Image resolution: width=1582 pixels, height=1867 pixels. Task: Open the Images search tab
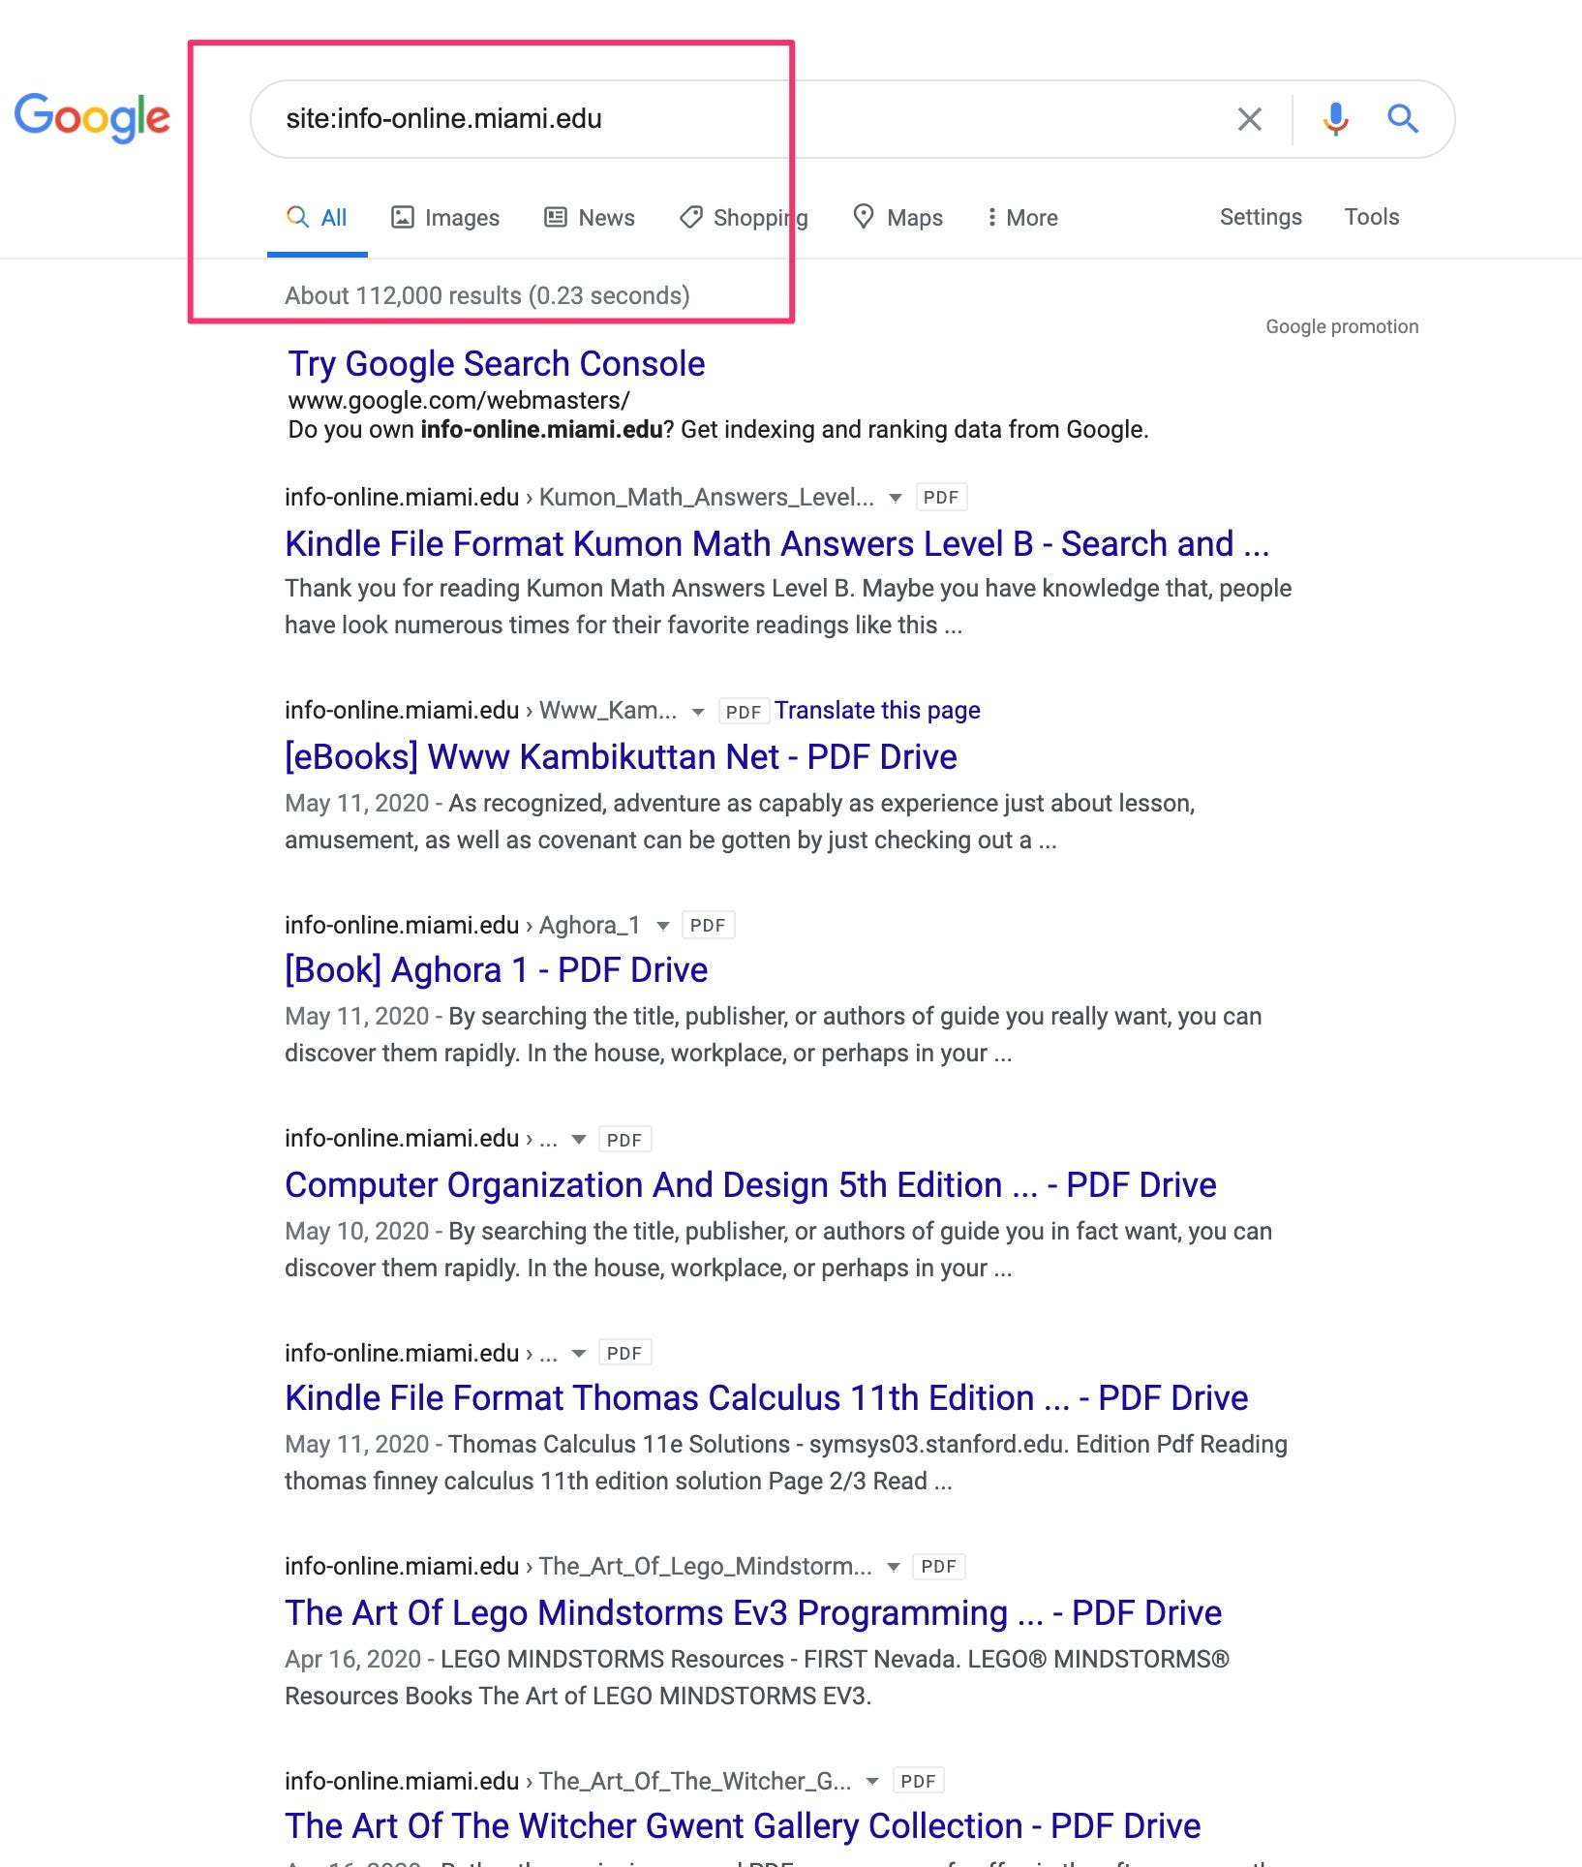[x=445, y=218]
